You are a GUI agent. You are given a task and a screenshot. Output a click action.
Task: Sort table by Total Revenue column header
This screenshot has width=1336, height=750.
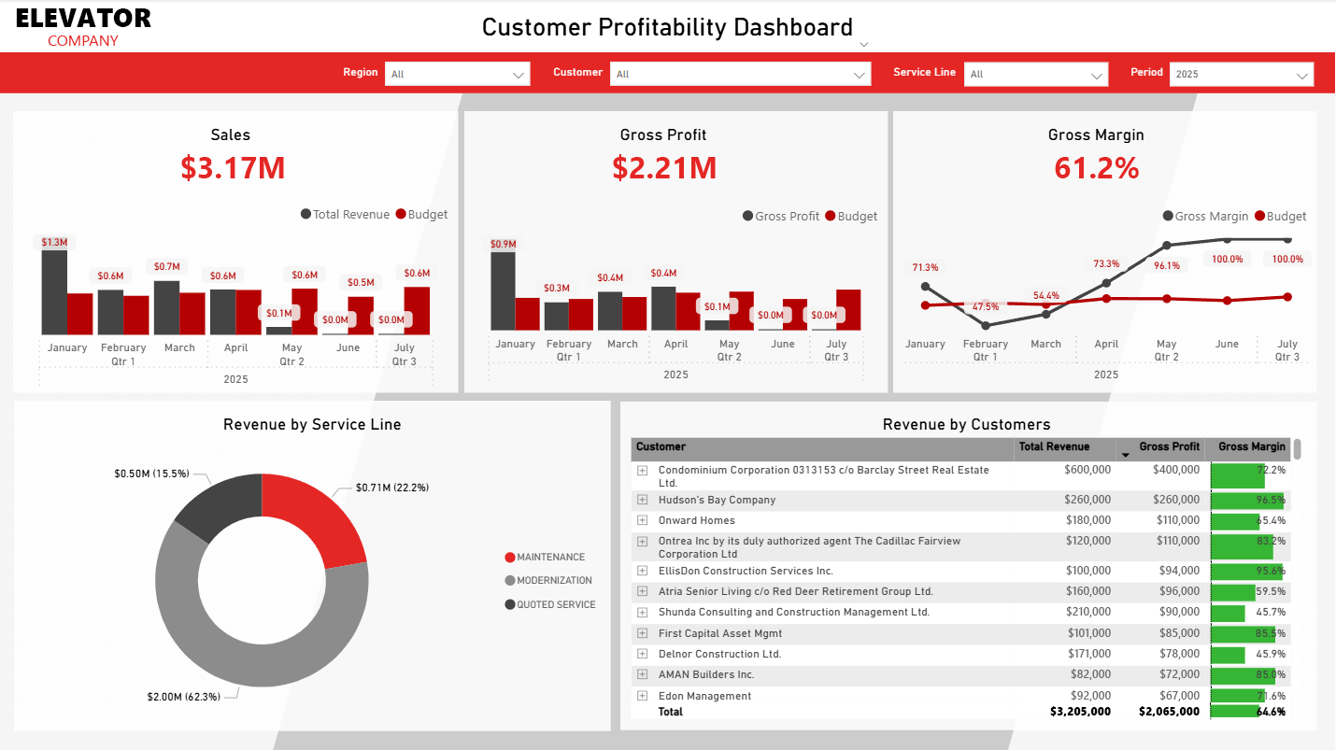tap(1054, 446)
